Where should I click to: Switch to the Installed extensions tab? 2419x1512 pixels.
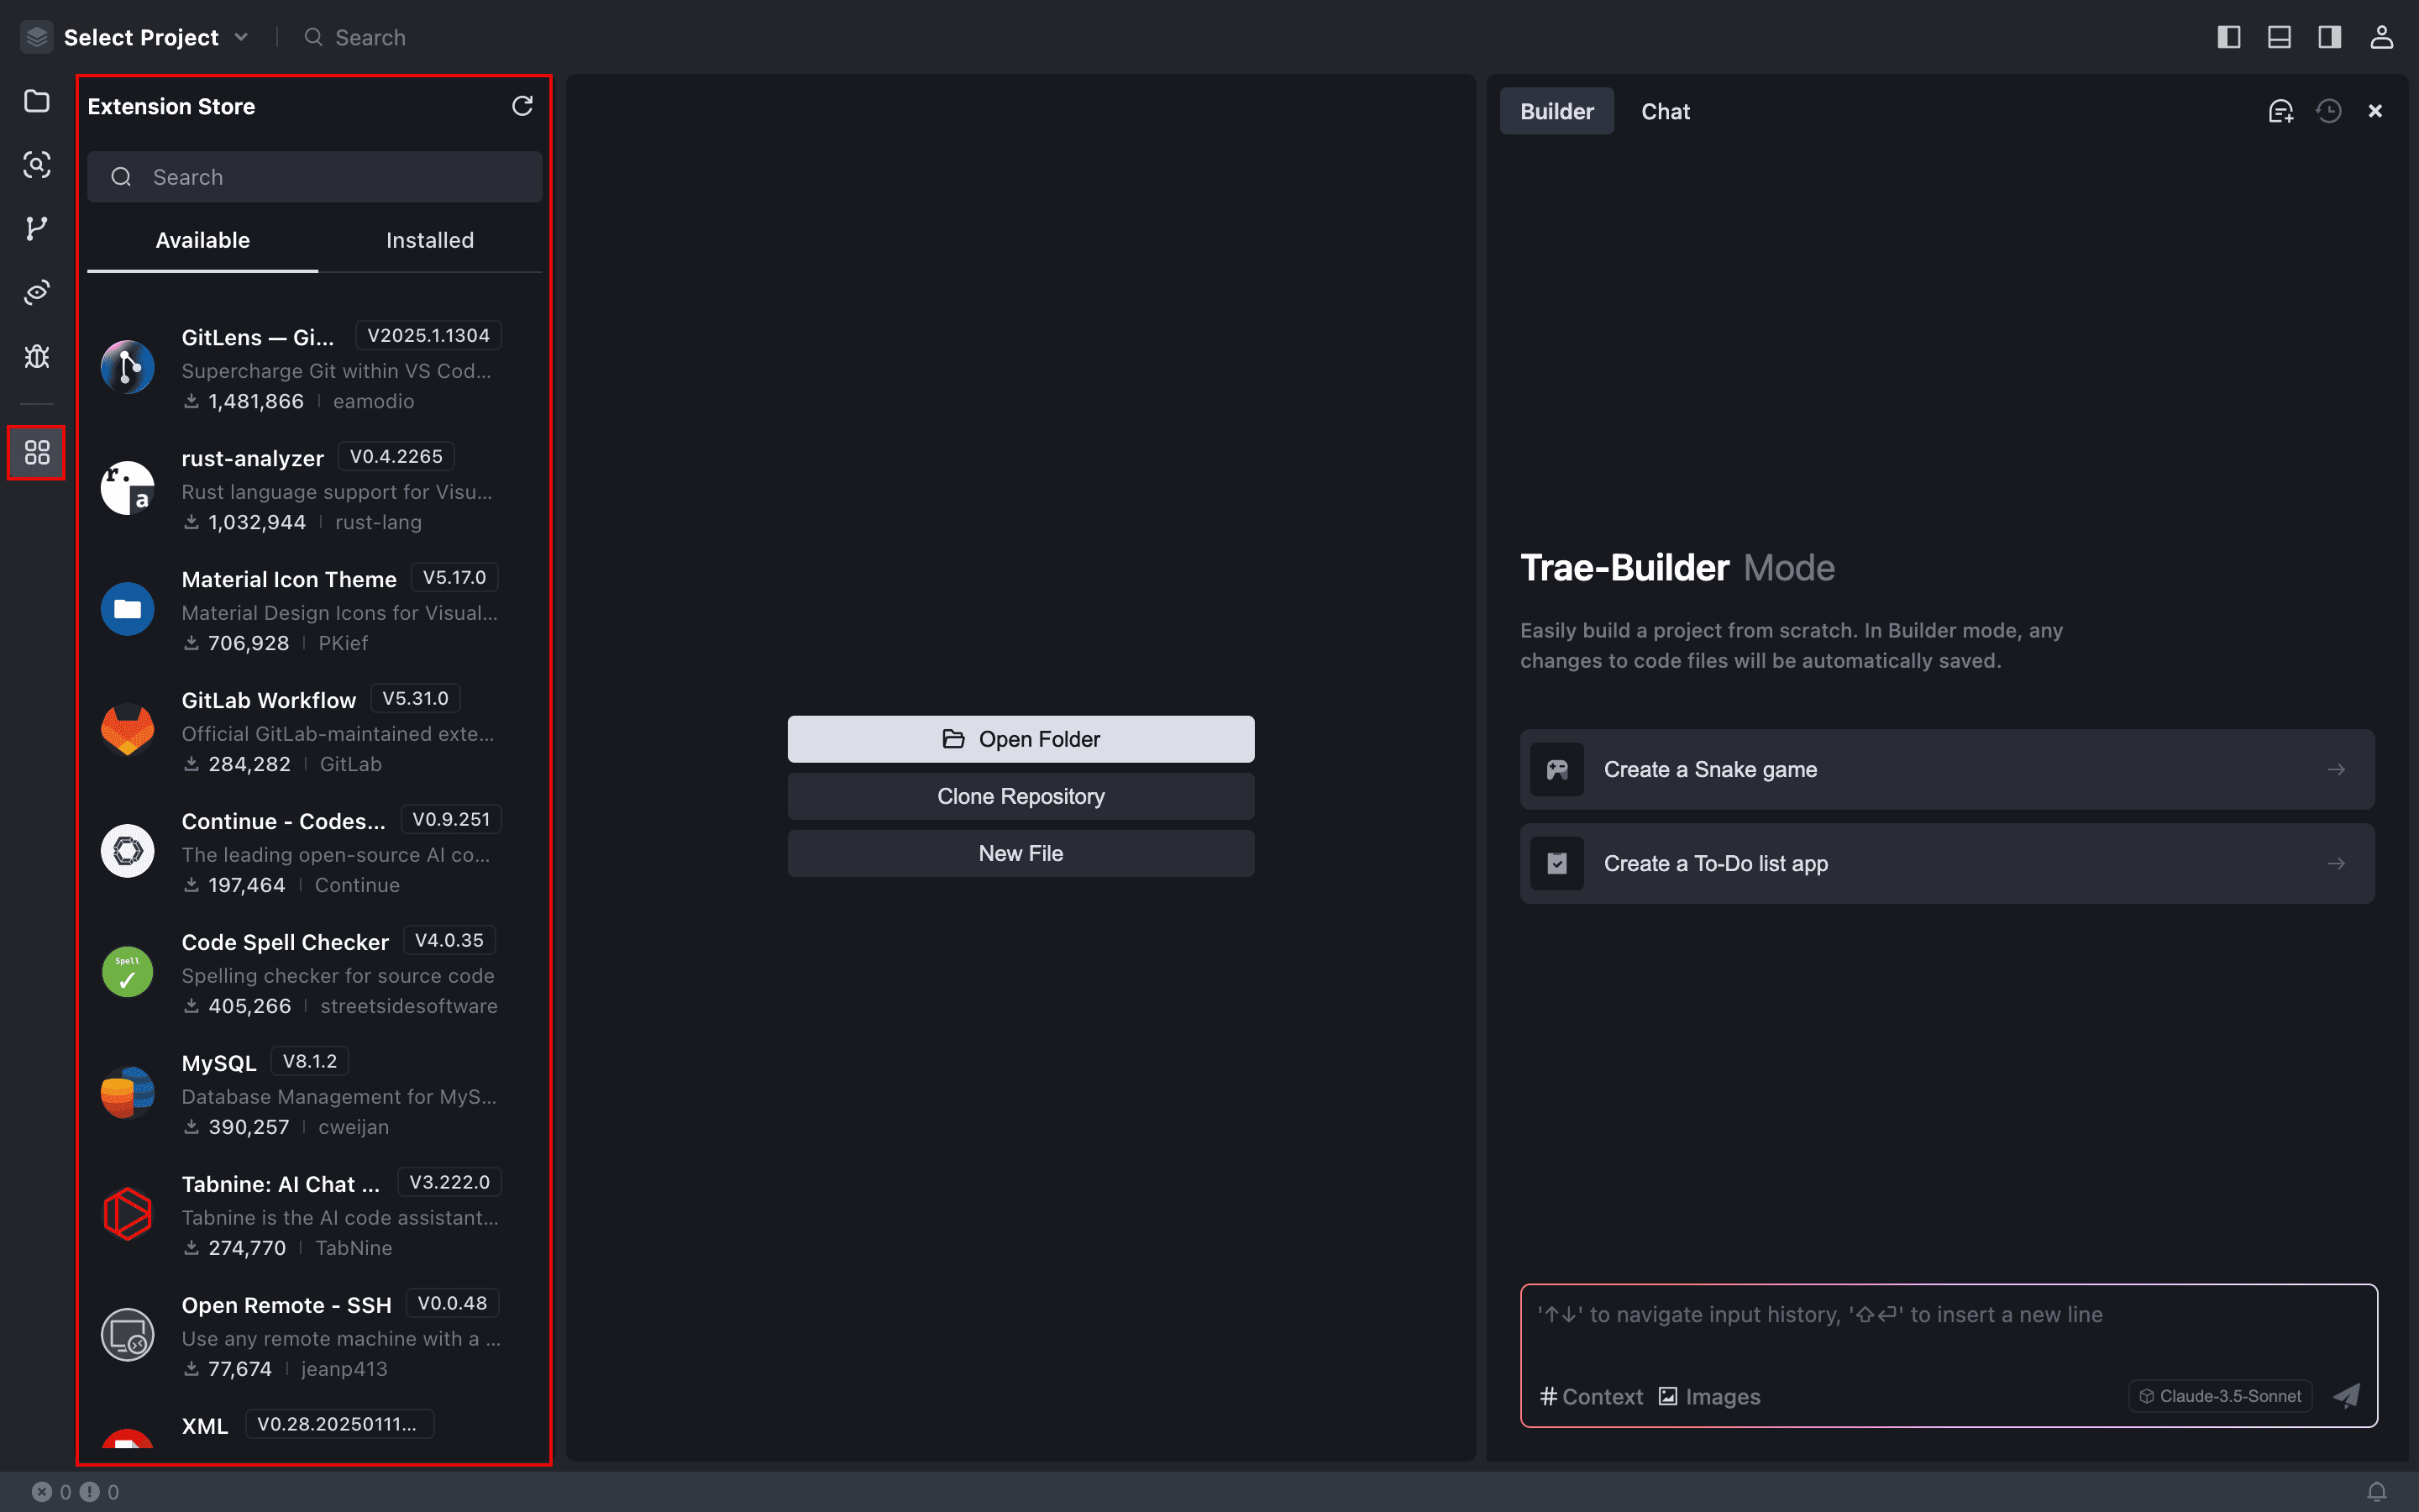pyautogui.click(x=428, y=240)
